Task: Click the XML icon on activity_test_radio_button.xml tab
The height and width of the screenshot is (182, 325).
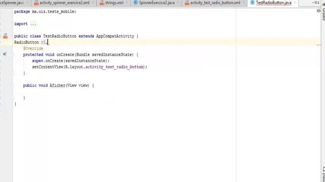Action: click(x=187, y=3)
